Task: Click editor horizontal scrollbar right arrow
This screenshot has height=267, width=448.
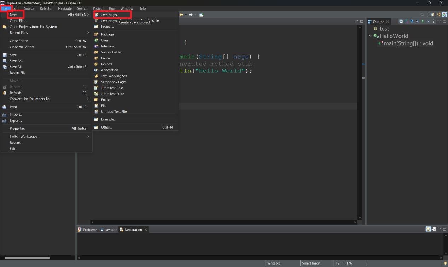Action: click(355, 222)
